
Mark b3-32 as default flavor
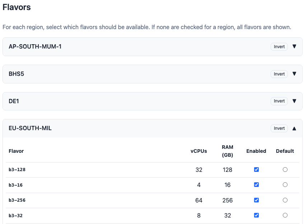point(285,215)
